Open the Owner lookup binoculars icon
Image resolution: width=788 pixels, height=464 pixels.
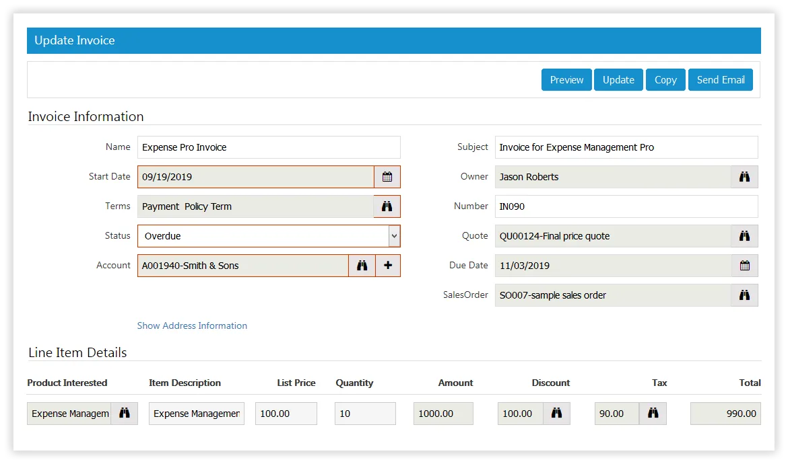tap(744, 177)
